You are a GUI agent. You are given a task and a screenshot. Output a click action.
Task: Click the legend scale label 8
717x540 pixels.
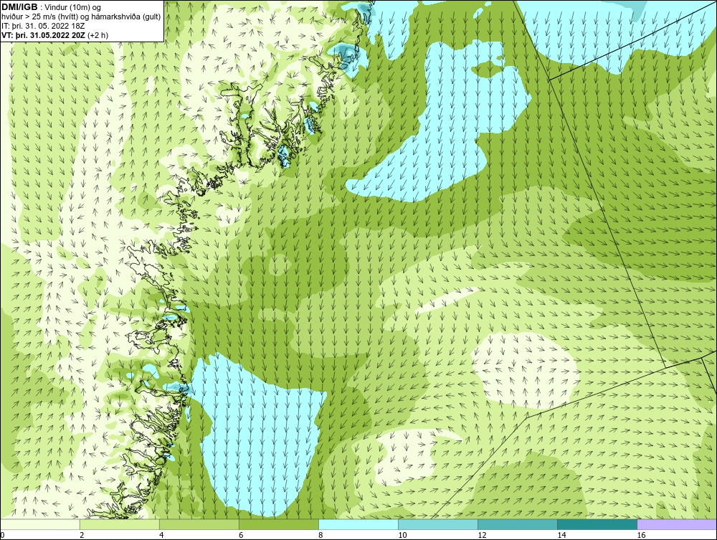pyautogui.click(x=320, y=535)
